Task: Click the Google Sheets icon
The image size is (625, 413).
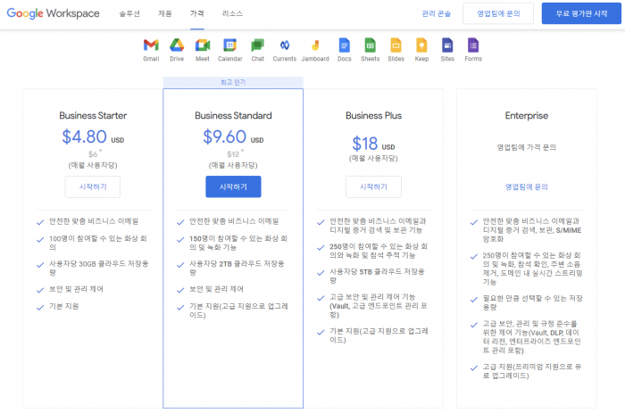Action: (370, 45)
